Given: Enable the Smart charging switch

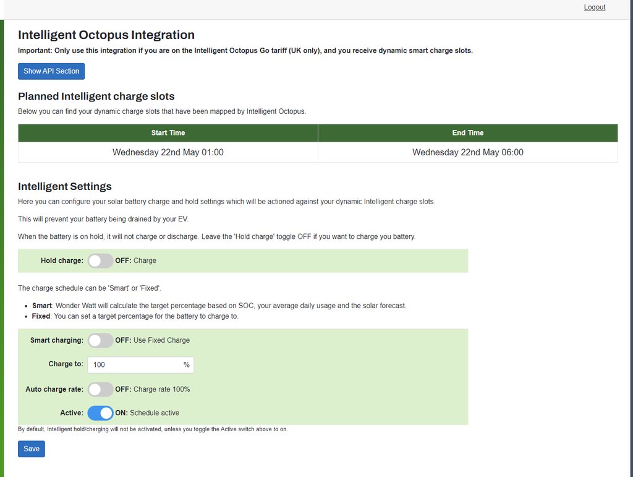Looking at the screenshot, I should tap(100, 340).
